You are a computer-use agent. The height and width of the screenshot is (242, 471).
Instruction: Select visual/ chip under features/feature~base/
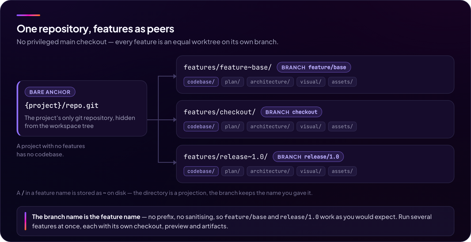[311, 82]
